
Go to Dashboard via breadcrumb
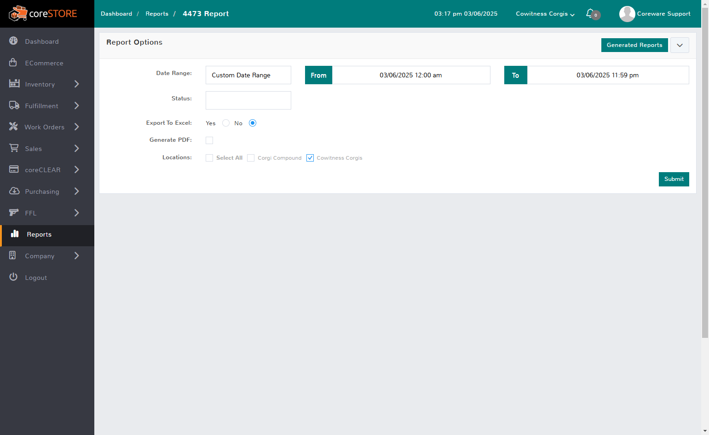tap(116, 14)
